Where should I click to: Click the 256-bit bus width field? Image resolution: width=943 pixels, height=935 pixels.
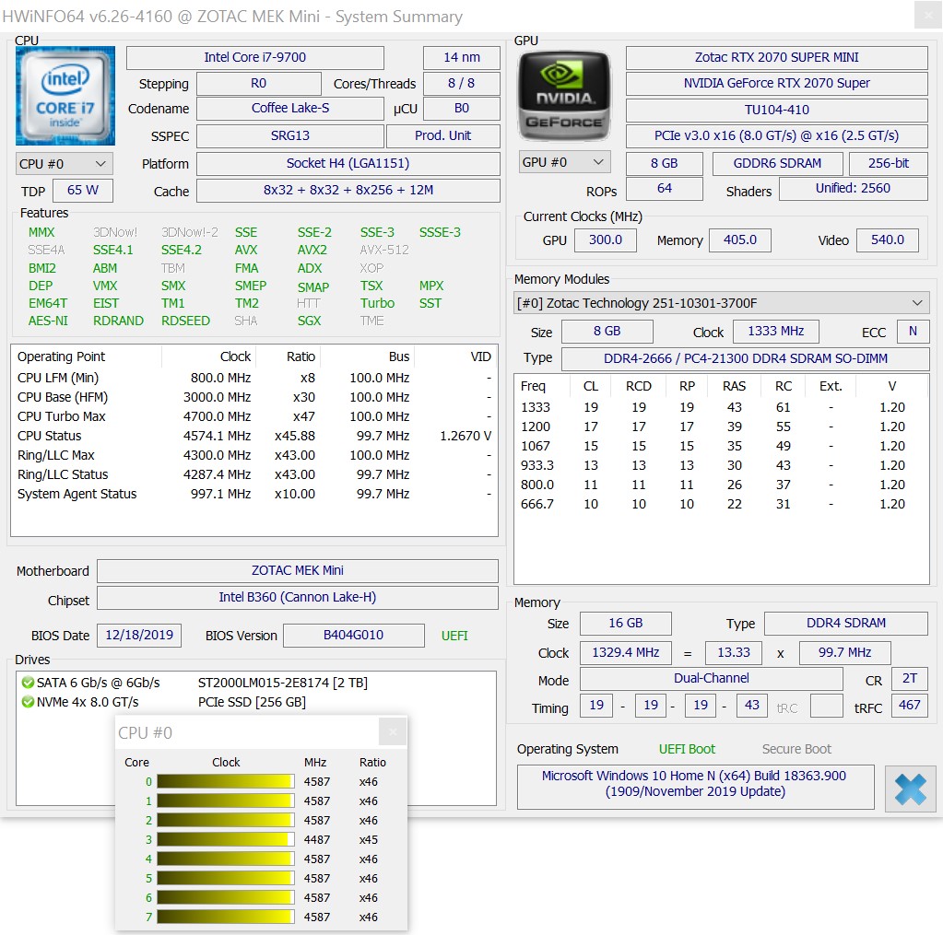click(x=889, y=163)
